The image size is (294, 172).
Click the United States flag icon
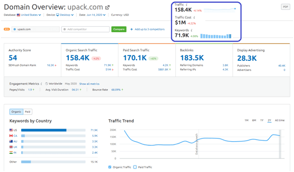(x=18, y=15)
